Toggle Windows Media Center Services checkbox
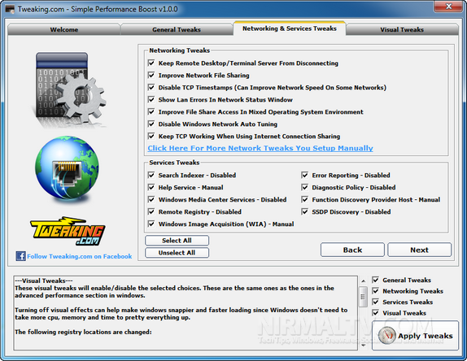This screenshot has height=361, width=467. 151,199
